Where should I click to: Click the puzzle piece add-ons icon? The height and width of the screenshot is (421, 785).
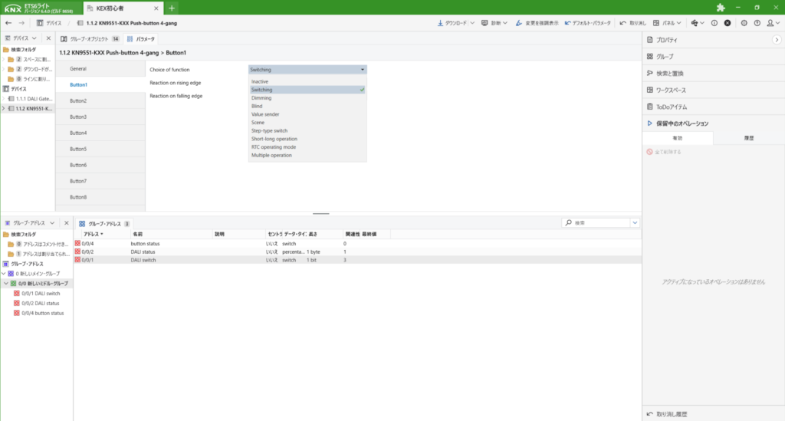point(720,8)
